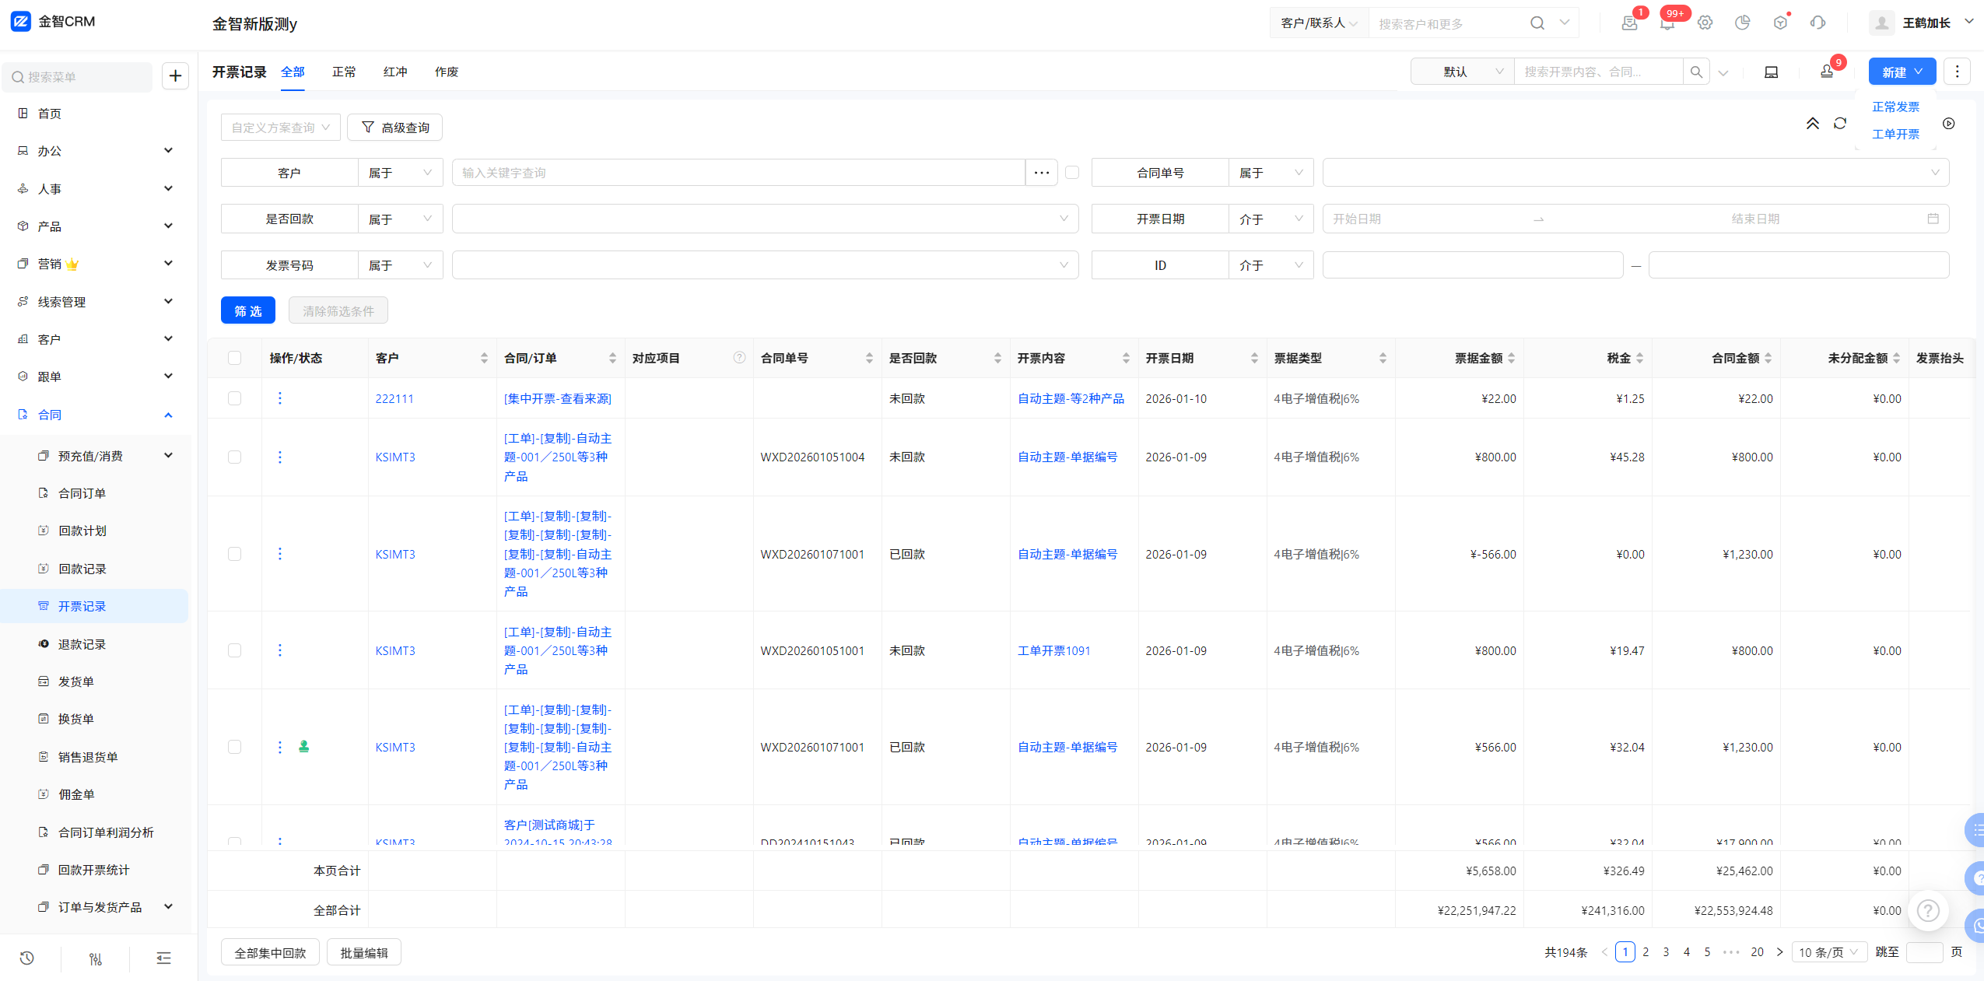Open the notification bell with 99+ badge

[1667, 23]
